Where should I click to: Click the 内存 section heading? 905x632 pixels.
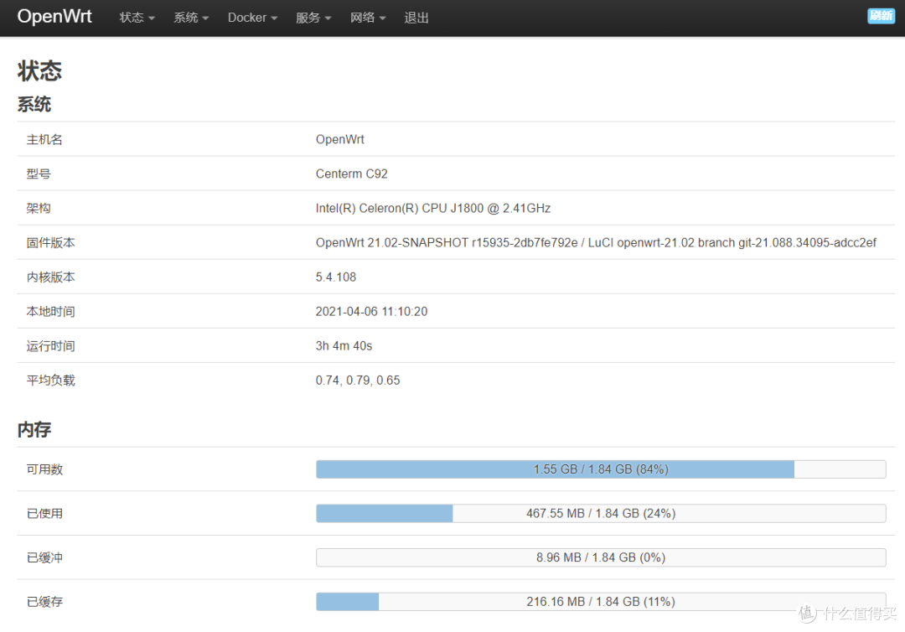(x=34, y=430)
